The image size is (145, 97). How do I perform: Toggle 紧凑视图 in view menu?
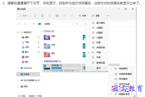point(97,63)
